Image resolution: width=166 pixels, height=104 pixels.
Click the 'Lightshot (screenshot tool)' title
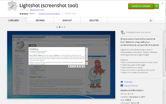49,5
